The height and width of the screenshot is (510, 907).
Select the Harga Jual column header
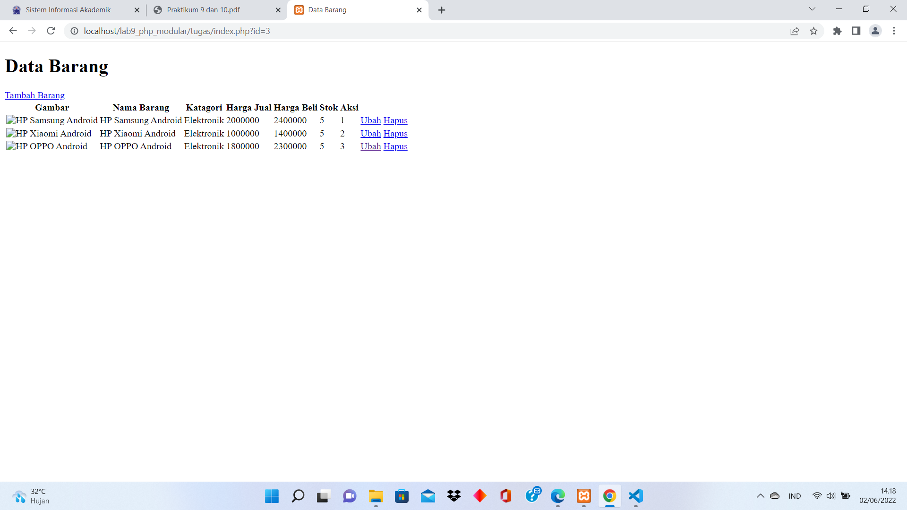[249, 108]
